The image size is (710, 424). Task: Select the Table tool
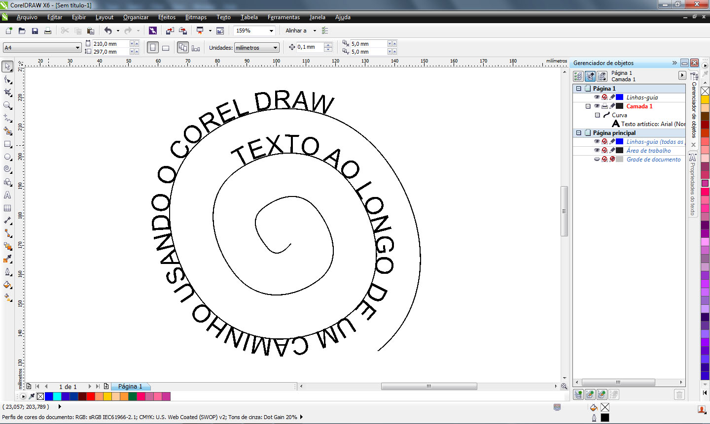point(7,208)
